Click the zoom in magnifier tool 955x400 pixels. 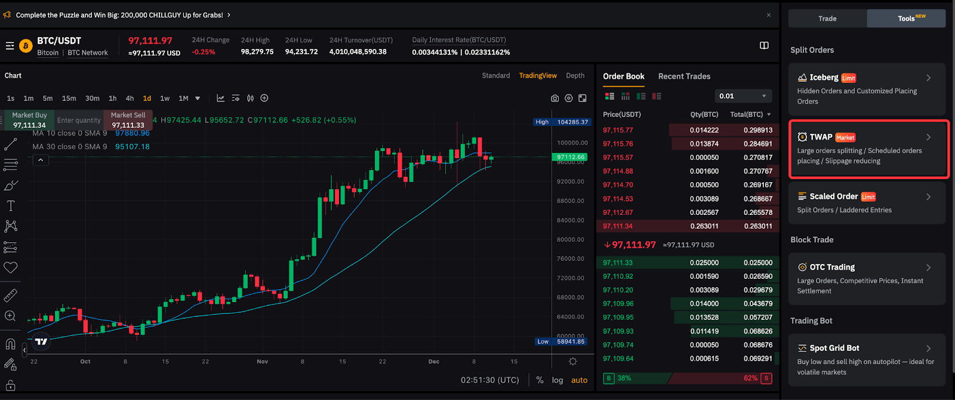click(x=11, y=316)
